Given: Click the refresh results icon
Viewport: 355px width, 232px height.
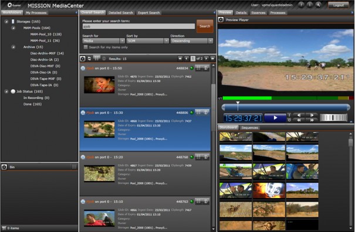Looking at the screenshot, I should (x=89, y=59).
